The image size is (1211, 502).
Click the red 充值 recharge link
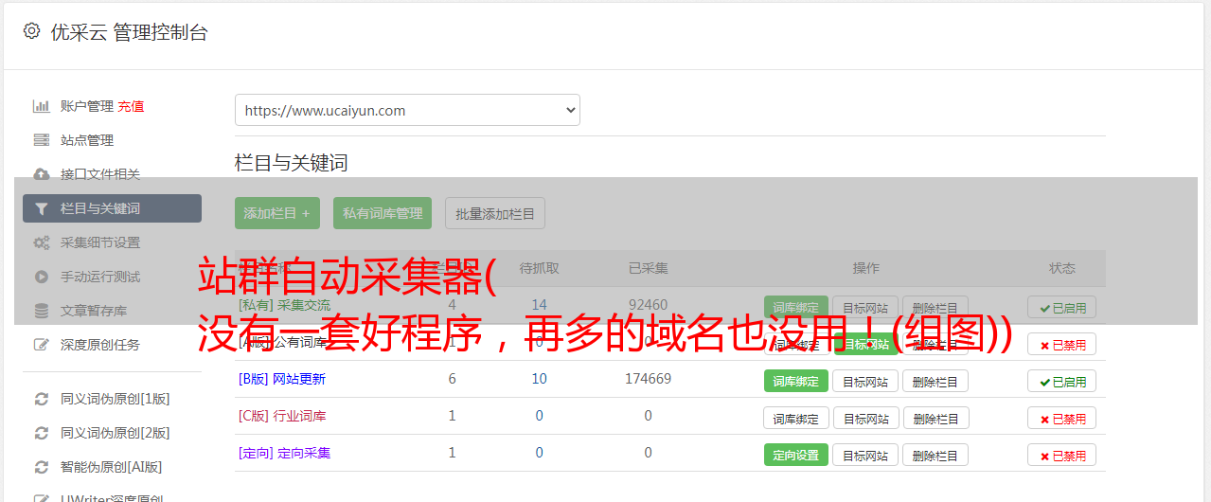click(132, 106)
